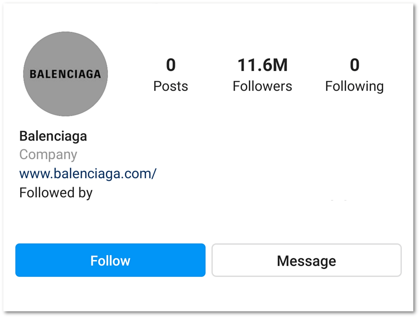This screenshot has width=420, height=318.
Task: Select the Following stat in profile header
Action: 354,76
